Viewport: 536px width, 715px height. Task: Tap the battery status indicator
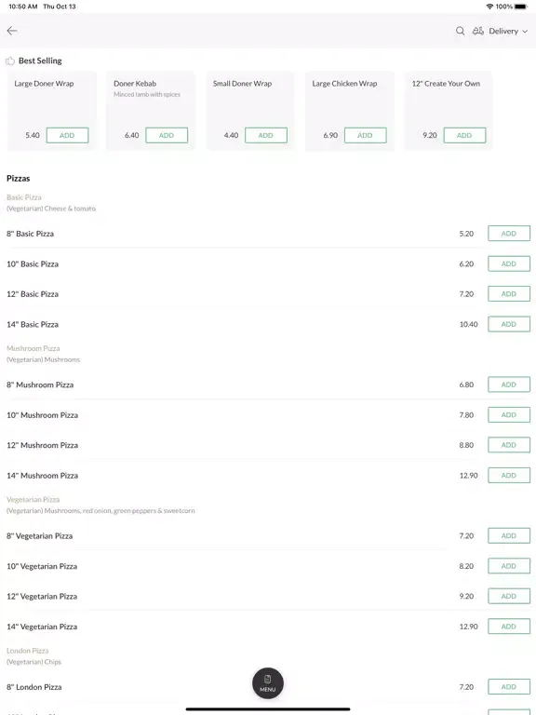point(520,7)
